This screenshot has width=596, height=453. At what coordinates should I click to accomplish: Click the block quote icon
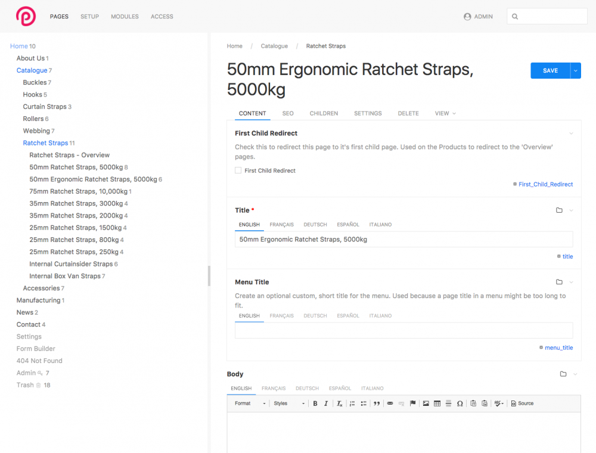coord(377,404)
